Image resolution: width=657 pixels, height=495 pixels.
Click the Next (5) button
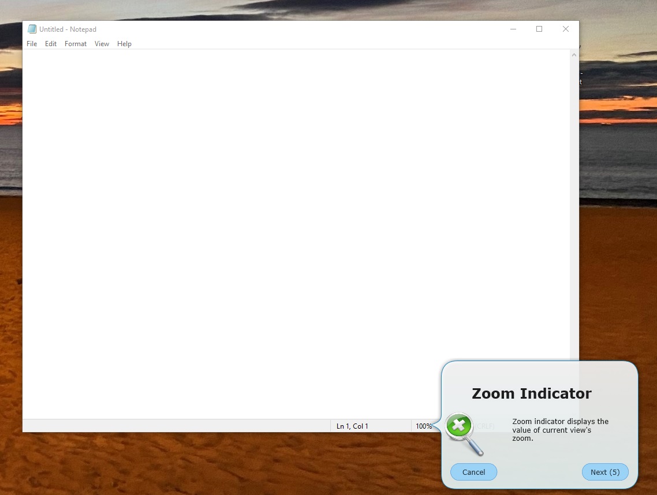tap(605, 472)
